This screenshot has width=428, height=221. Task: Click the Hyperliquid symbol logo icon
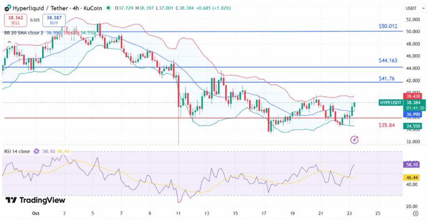tap(8, 8)
